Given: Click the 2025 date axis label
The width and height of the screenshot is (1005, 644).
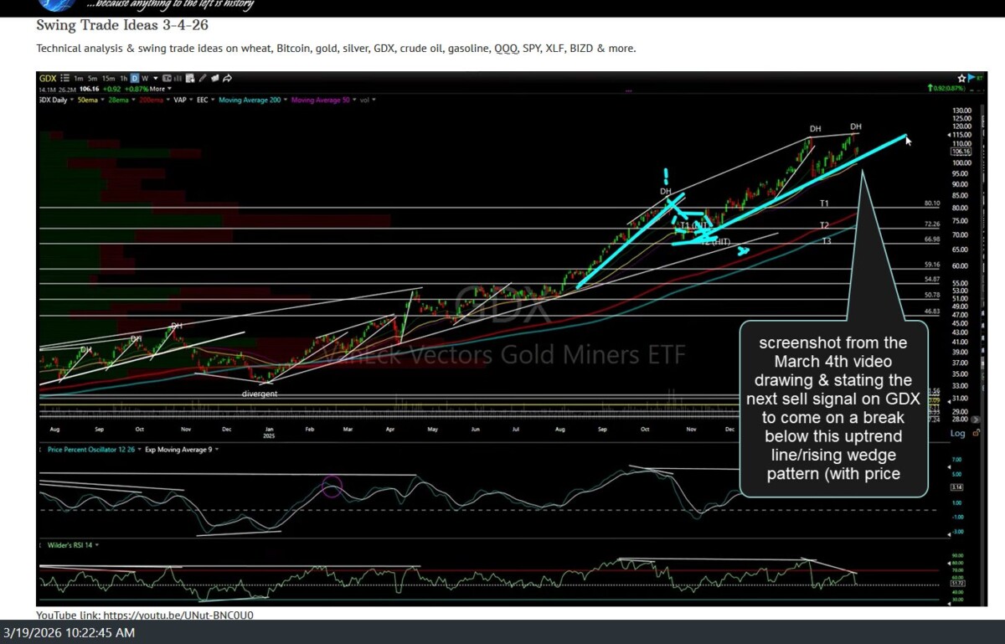Looking at the screenshot, I should coord(269,435).
